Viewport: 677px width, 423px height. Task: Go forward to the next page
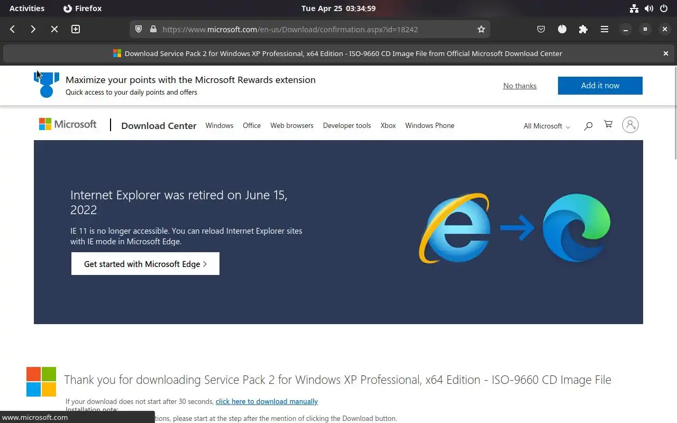33,29
